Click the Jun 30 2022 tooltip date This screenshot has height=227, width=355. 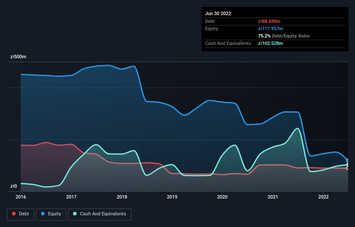point(218,13)
